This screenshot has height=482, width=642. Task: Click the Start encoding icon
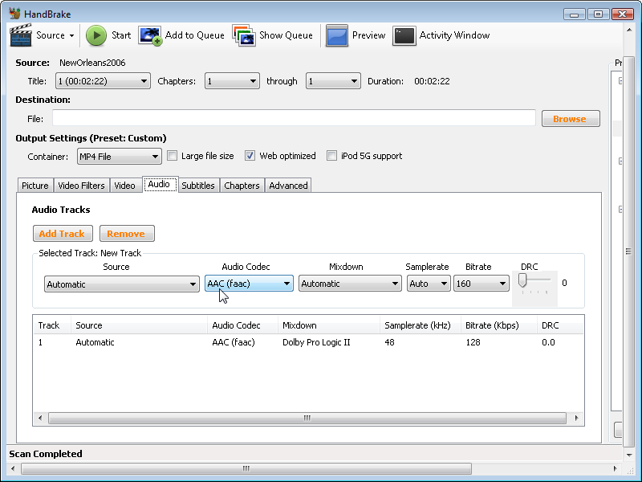[96, 35]
